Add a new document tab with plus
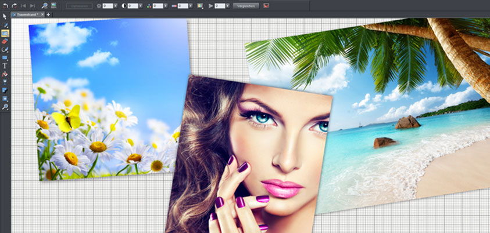Screen dimensions: 490x233 [48, 14]
